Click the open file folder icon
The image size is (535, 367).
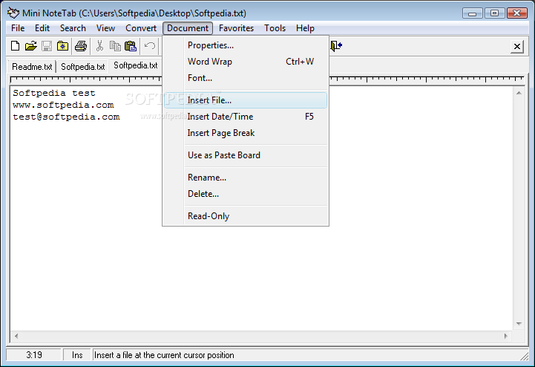[x=30, y=46]
